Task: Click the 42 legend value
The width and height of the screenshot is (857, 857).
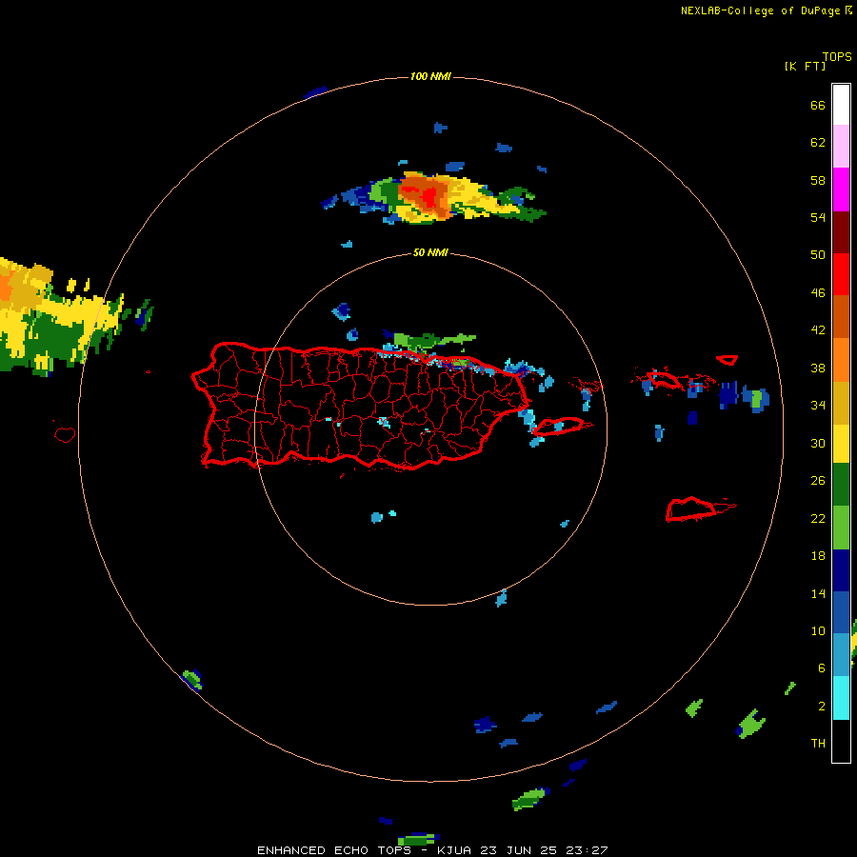Action: tap(818, 330)
